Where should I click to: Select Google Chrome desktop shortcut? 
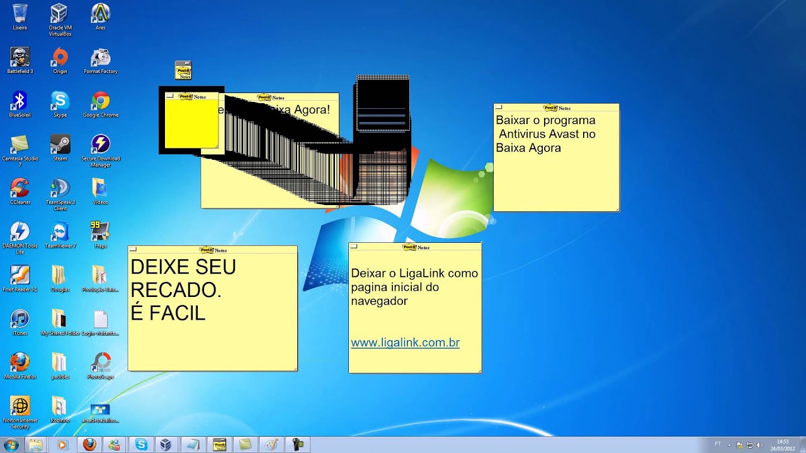coord(101,104)
